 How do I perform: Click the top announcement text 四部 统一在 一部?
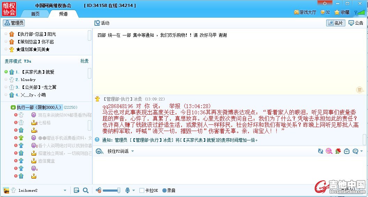point(162,35)
